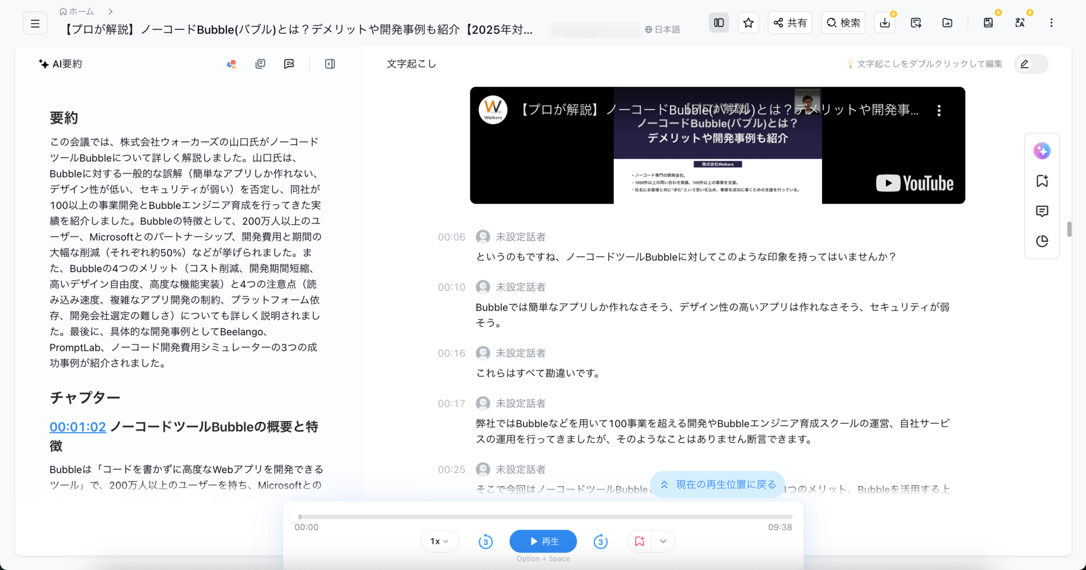This screenshot has height=570, width=1086.
Task: Click the embedded YouTube video thumbnail
Action: tap(717, 145)
